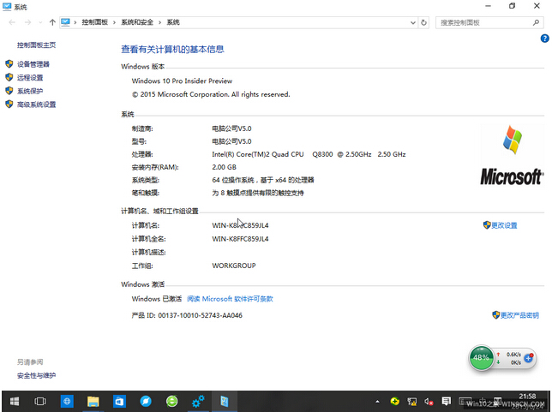Open Task View in the taskbar
Screen dimensions: 552x412
pyautogui.click(x=39, y=401)
